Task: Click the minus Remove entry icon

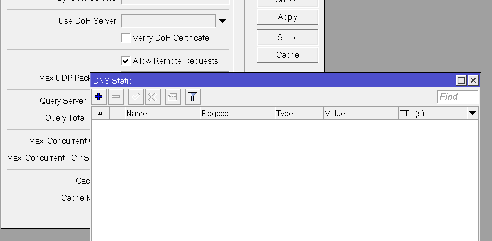Action: coord(116,97)
